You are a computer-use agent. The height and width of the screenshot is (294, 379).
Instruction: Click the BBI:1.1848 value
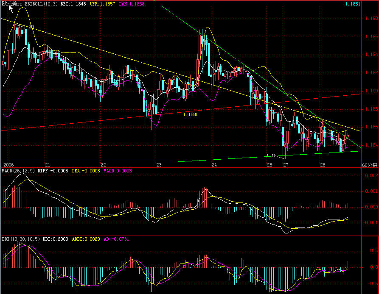click(73, 4)
